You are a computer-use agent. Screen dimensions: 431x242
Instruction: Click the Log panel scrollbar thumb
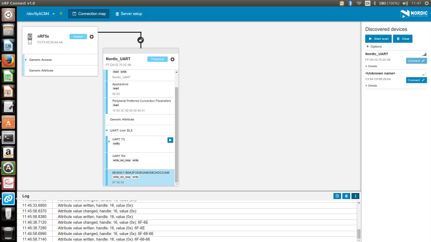click(359, 234)
